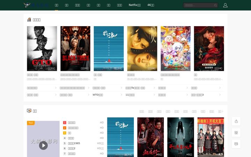This screenshot has height=157, width=251.
Task: Open rank 1 movie with red badge
Action: [71, 122]
